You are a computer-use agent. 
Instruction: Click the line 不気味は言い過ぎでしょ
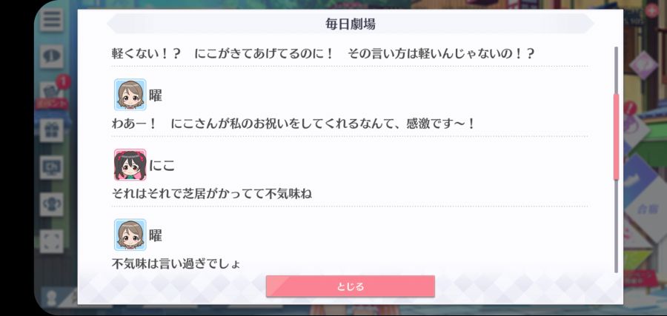coord(176,263)
